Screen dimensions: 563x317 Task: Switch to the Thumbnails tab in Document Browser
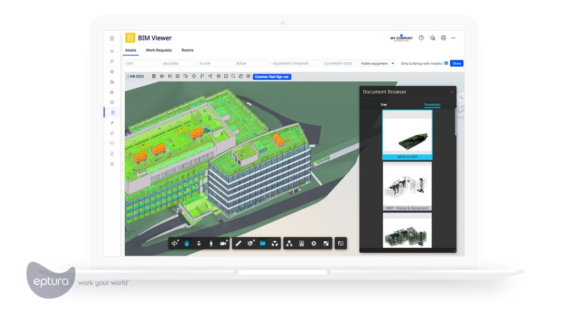pyautogui.click(x=432, y=104)
